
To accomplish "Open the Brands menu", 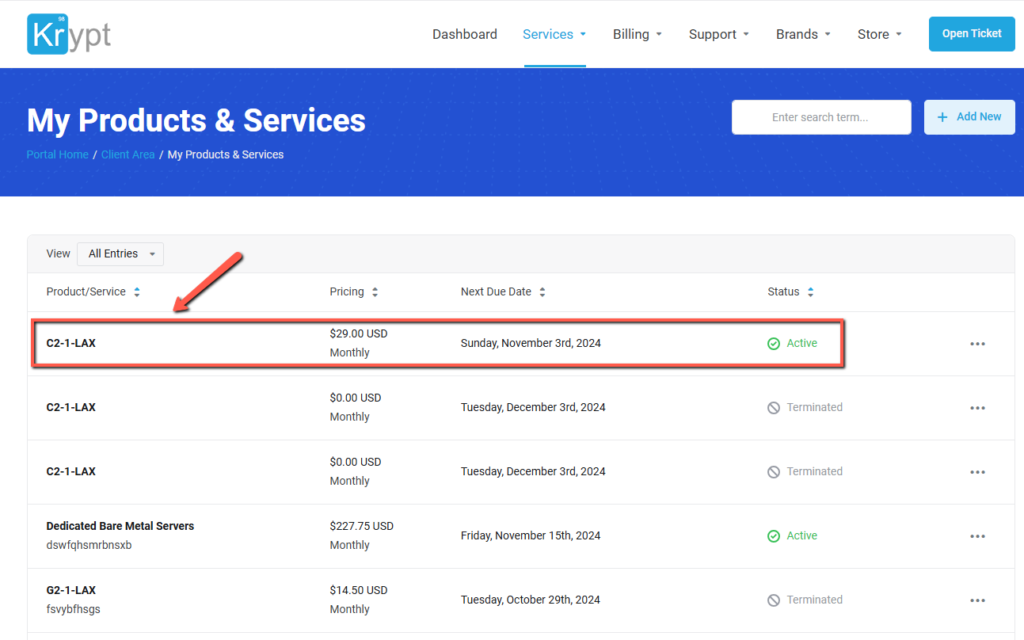I will click(x=803, y=34).
